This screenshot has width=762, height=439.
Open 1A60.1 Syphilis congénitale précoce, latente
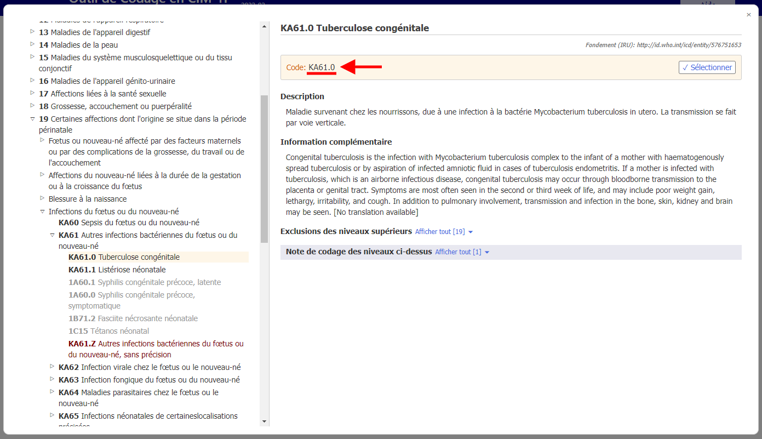(x=145, y=282)
